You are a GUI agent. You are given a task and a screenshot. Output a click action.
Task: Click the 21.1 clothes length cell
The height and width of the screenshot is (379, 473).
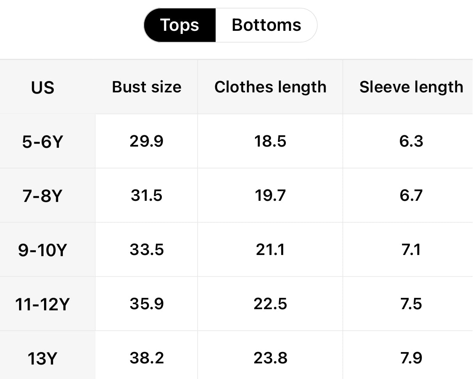click(270, 250)
